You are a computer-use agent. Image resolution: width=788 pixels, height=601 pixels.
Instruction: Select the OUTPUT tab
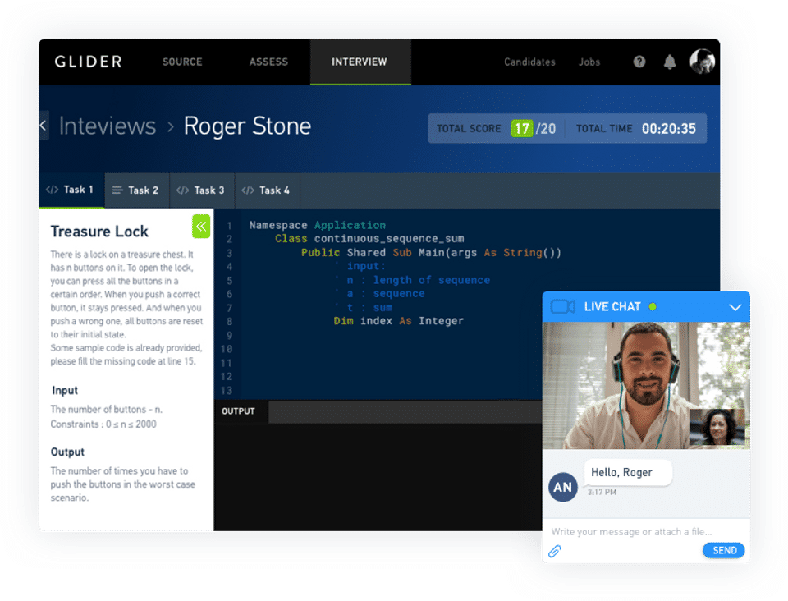point(241,411)
